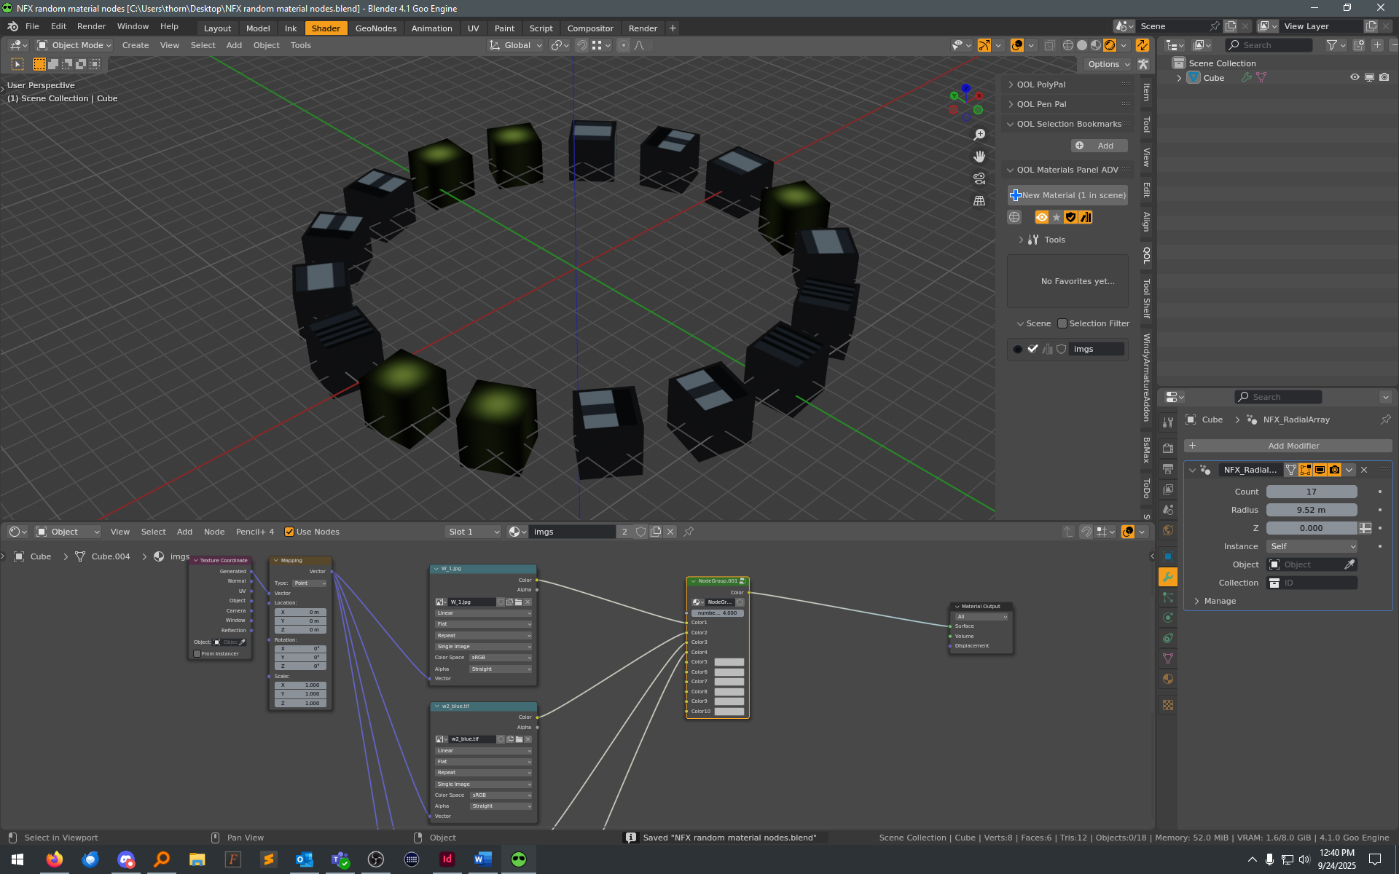The image size is (1399, 874).
Task: Check From Instancer in Texture Coordinate node
Action: (x=197, y=653)
